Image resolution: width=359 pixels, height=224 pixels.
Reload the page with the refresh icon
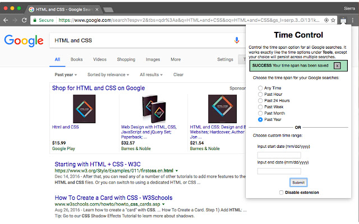(x=24, y=20)
